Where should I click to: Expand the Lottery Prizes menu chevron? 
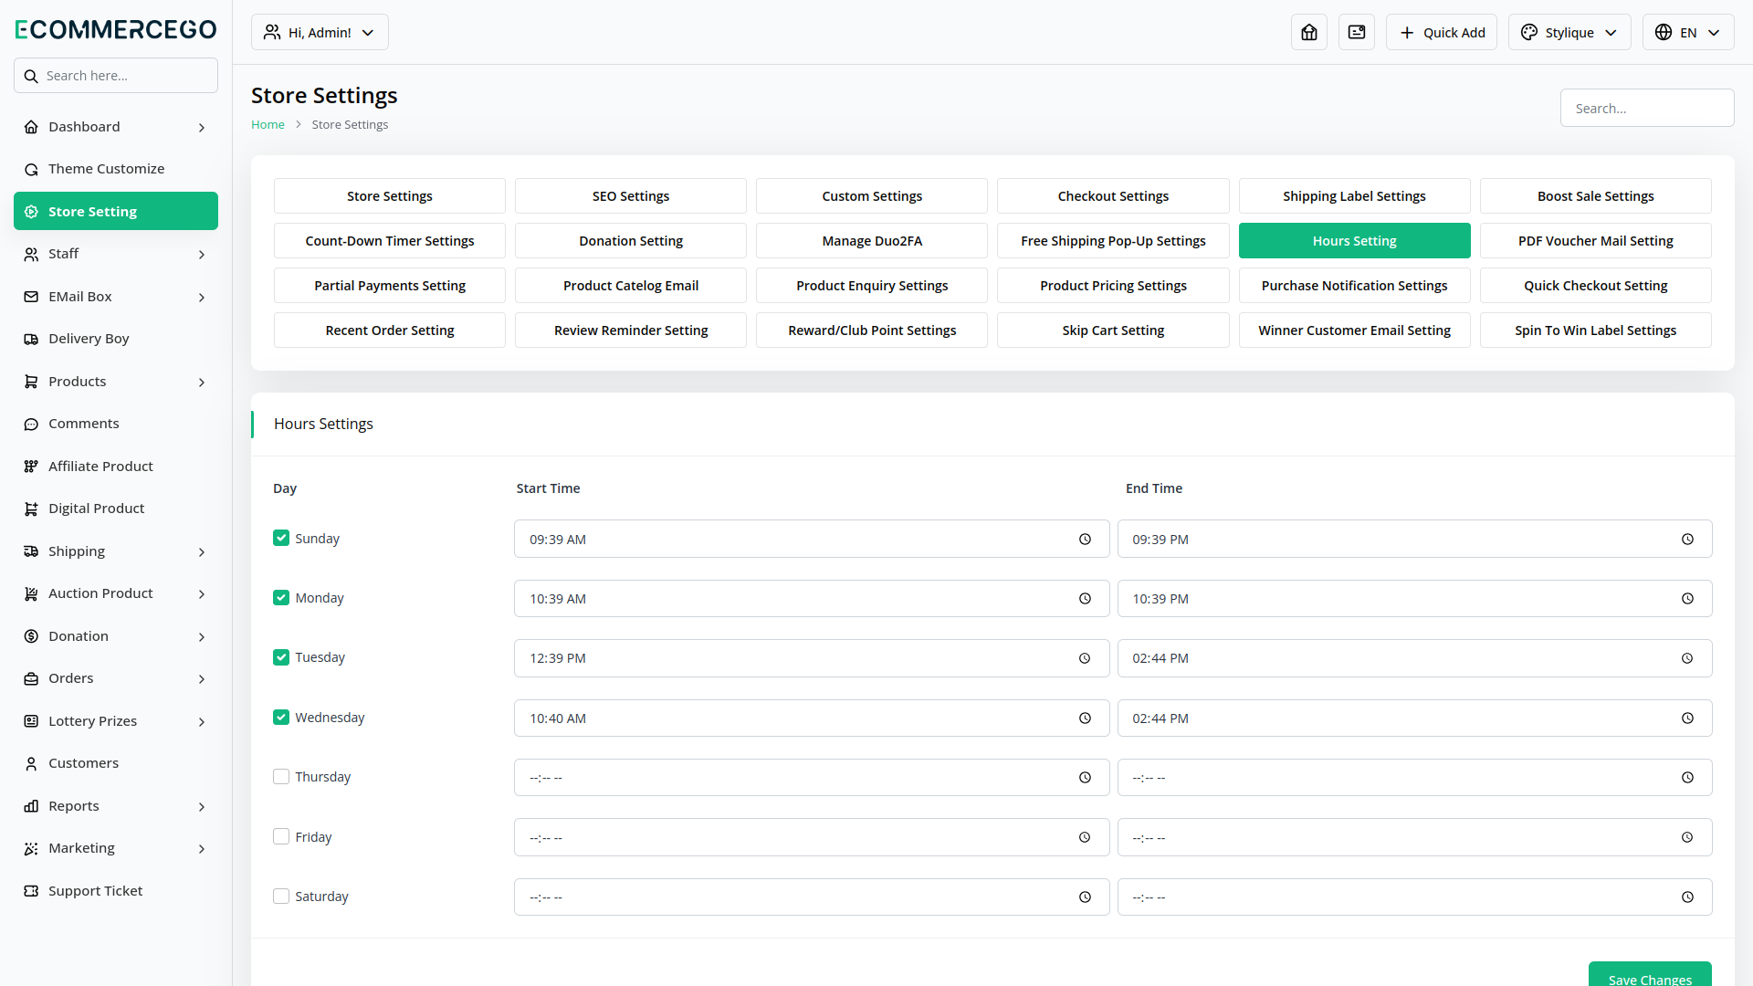coord(202,722)
